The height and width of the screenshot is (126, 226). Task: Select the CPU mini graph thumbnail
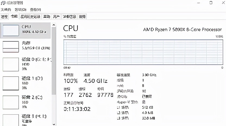pos(11,31)
